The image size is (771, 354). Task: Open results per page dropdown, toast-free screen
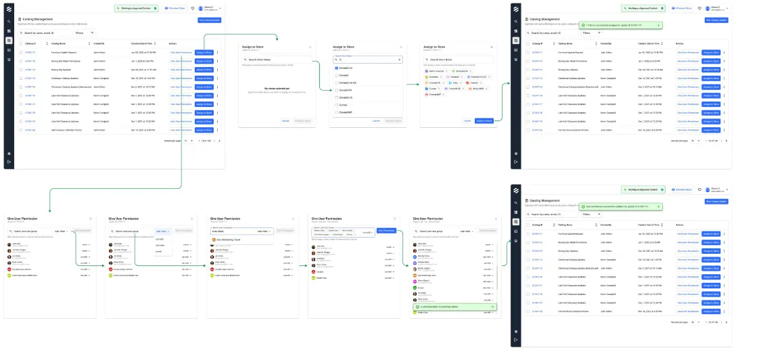(188, 141)
